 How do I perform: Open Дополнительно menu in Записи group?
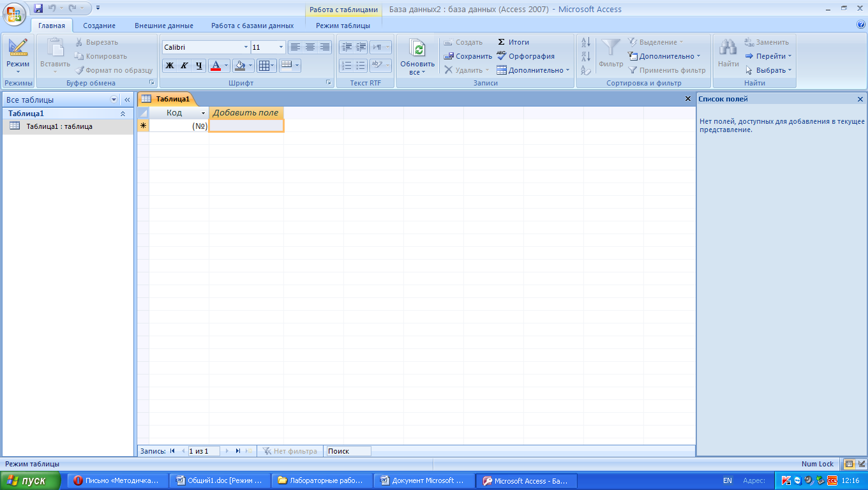coord(533,70)
